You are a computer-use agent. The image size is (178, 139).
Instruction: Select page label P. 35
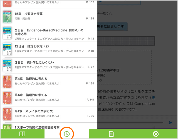[91, 116]
